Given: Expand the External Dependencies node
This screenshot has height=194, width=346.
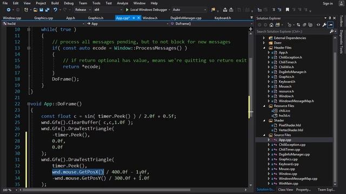Looking at the screenshot, I should click(264, 38).
